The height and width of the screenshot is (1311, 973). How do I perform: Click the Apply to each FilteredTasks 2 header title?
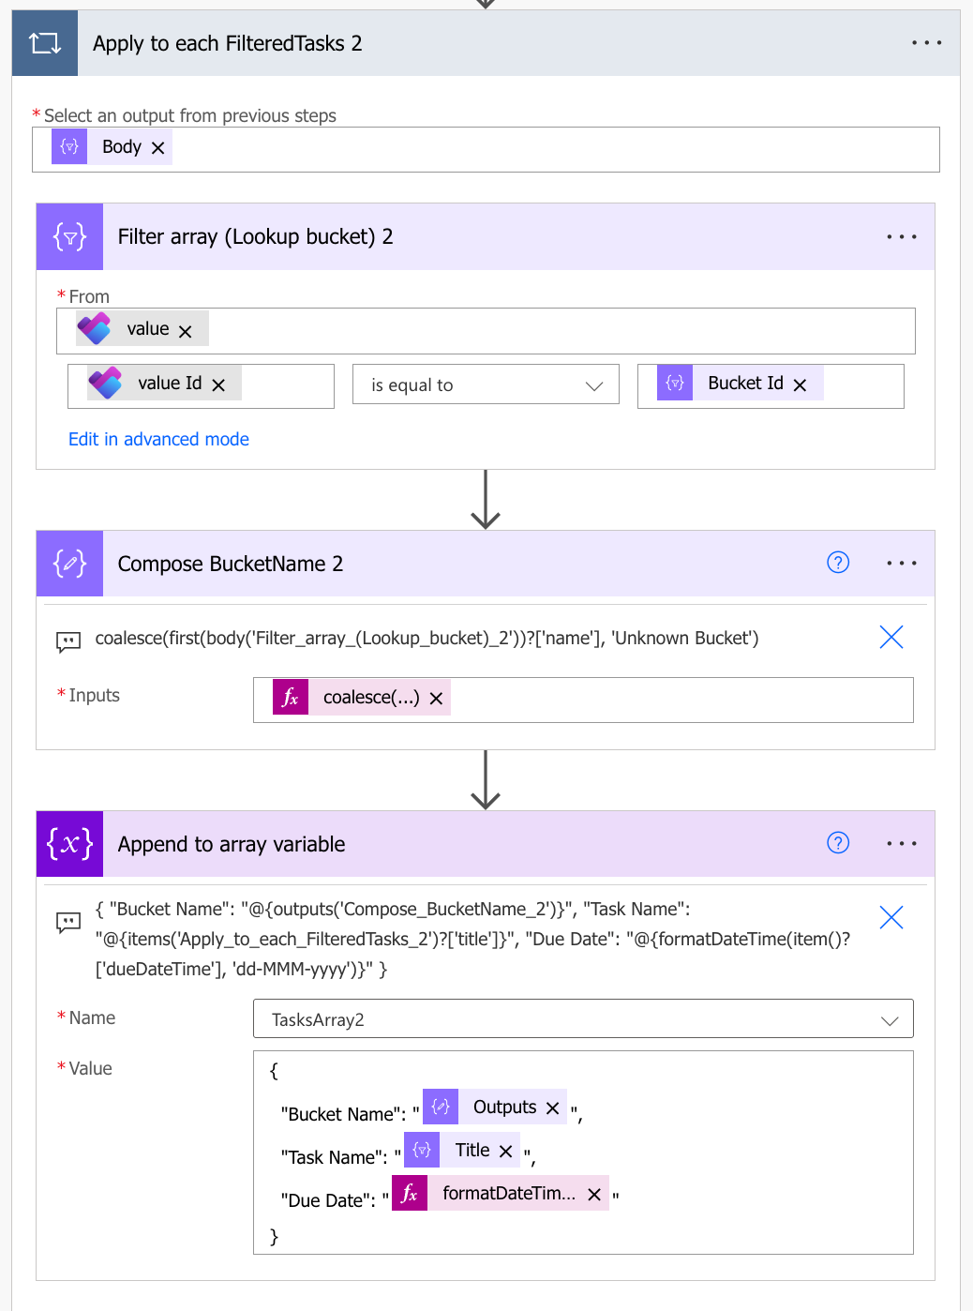[x=228, y=43]
